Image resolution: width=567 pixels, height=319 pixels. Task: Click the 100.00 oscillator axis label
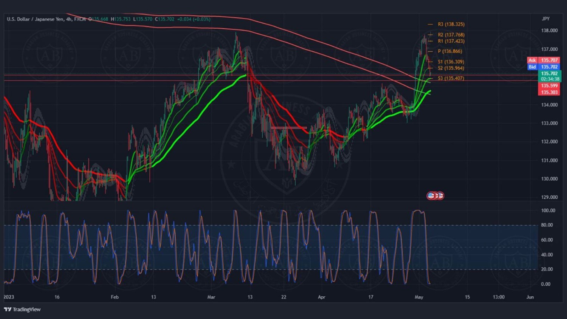point(548,211)
